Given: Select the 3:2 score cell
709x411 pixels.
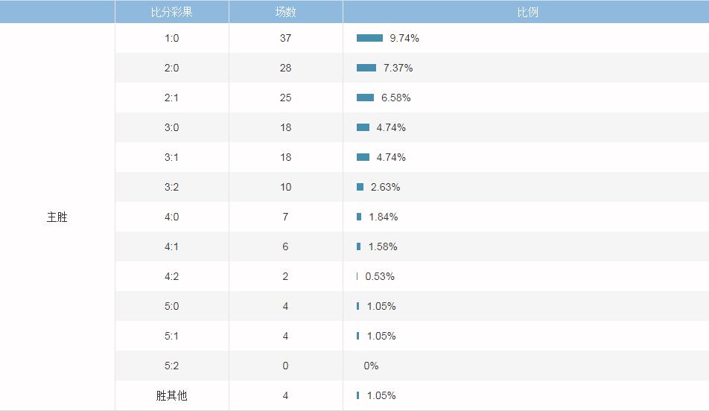Looking at the screenshot, I should (171, 187).
